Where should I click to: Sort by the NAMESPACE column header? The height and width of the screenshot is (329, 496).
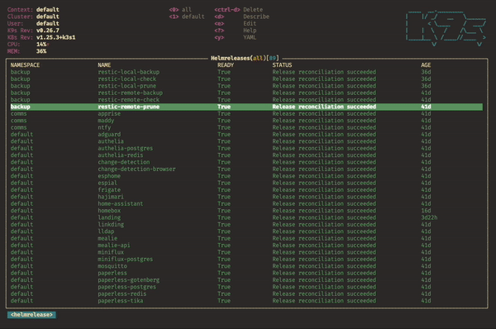click(x=25, y=65)
